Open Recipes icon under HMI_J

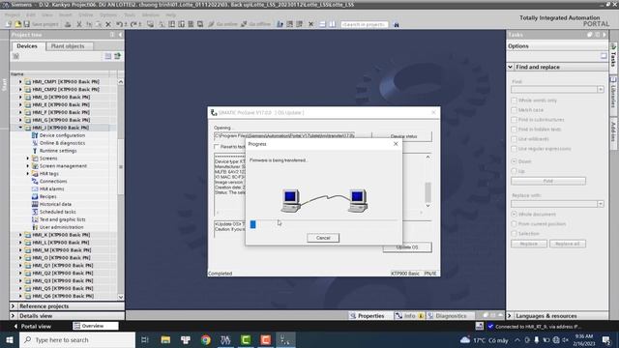pos(35,196)
